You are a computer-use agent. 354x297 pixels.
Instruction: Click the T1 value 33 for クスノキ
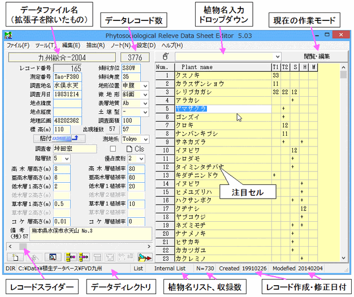276,75
